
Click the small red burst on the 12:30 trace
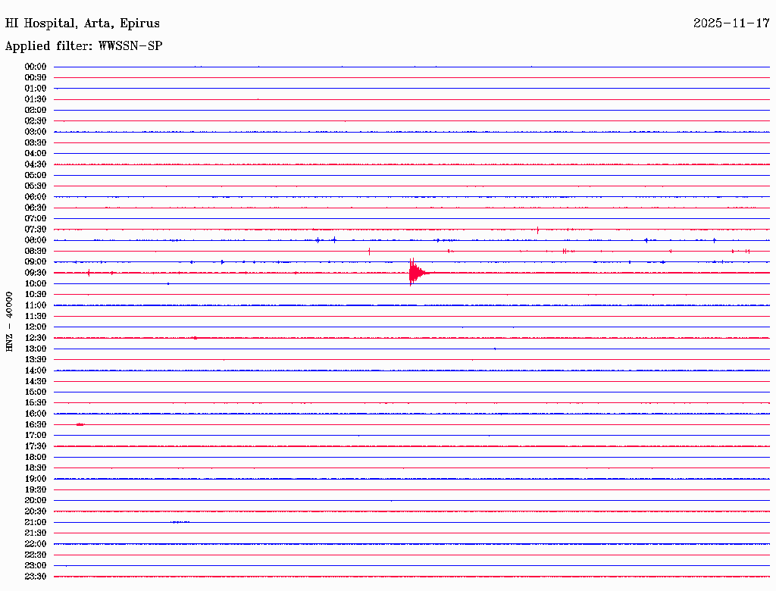point(196,338)
